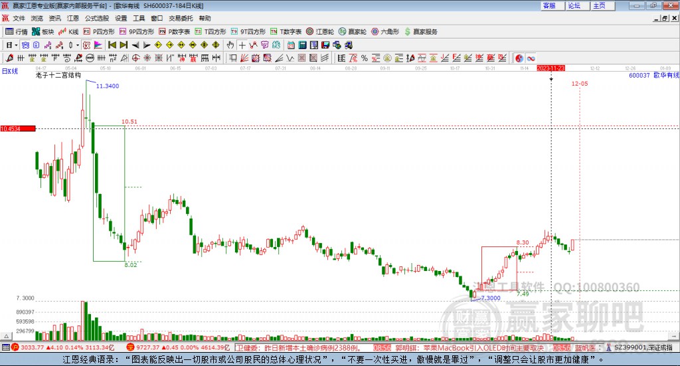Image resolution: width=680 pixels, height=366 pixels.
Task: Select the spiral drawing tool
Action: tap(67, 58)
